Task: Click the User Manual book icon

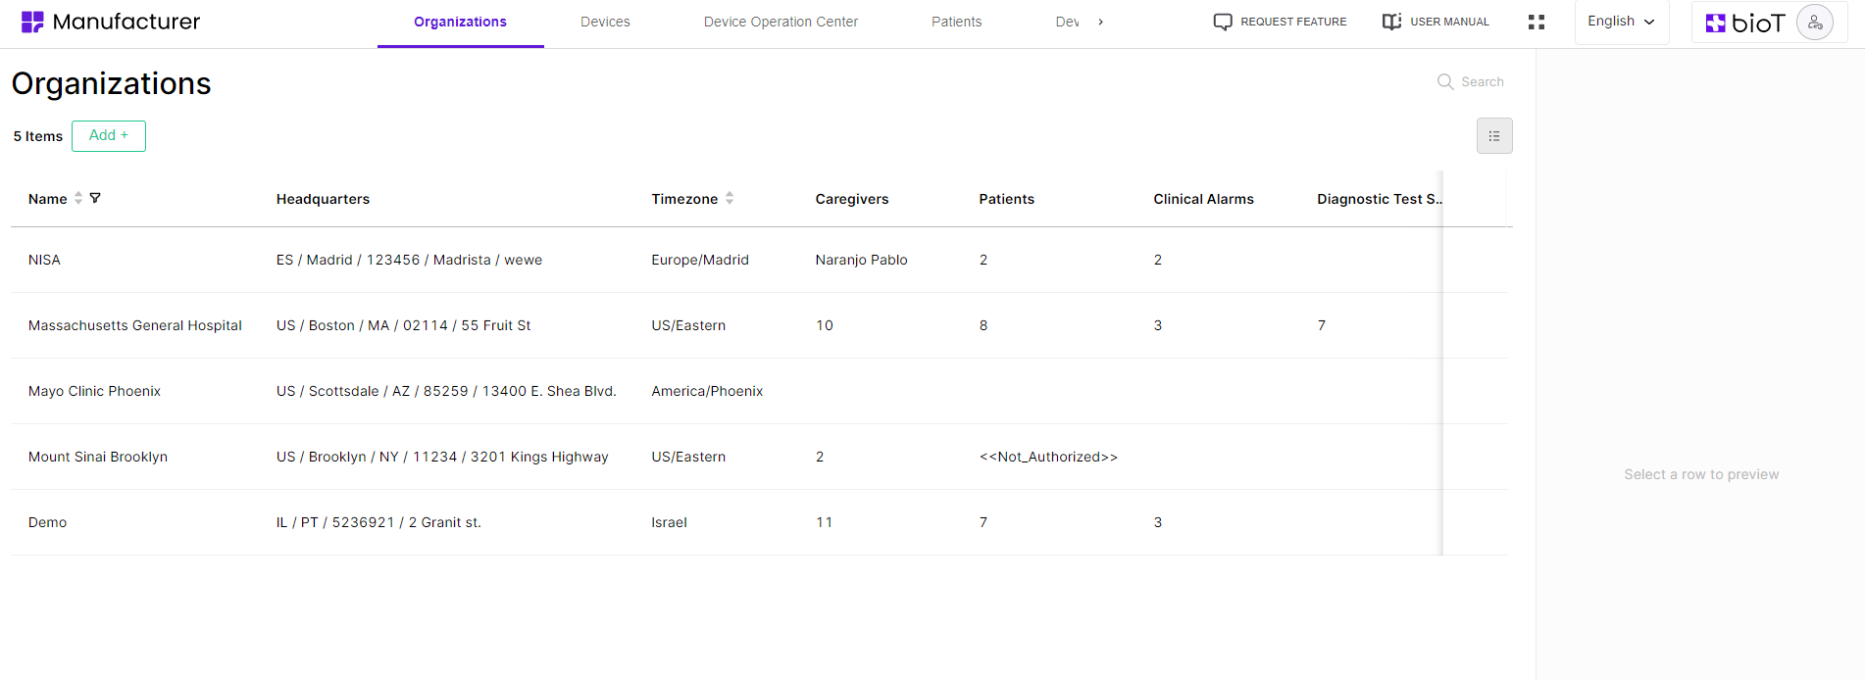Action: tap(1391, 22)
